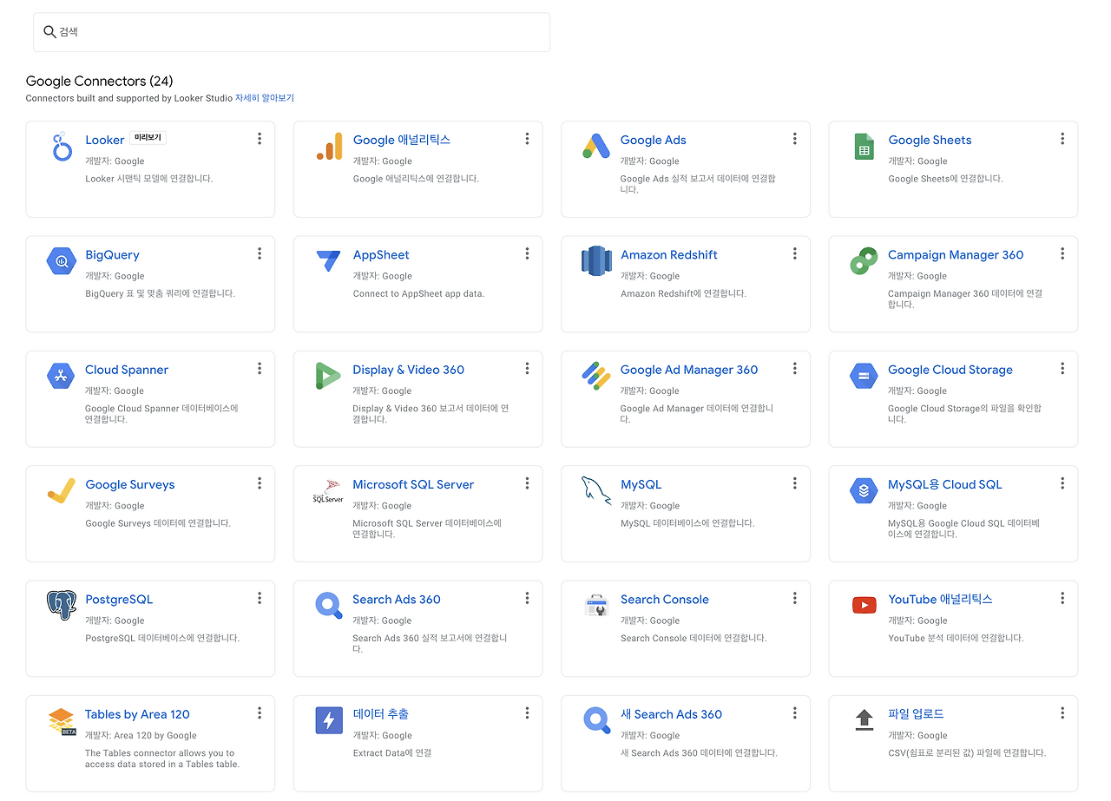Screen dimensions: 1111x801
Task: Click the AppSheet logo icon
Action: pos(329,261)
